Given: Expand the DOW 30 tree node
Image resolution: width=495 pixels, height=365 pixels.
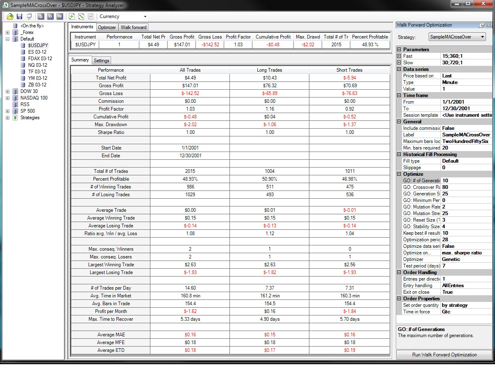Looking at the screenshot, I should click(x=7, y=91).
